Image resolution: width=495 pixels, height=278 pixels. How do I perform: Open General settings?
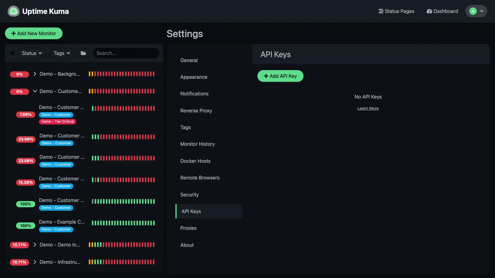coord(209,60)
